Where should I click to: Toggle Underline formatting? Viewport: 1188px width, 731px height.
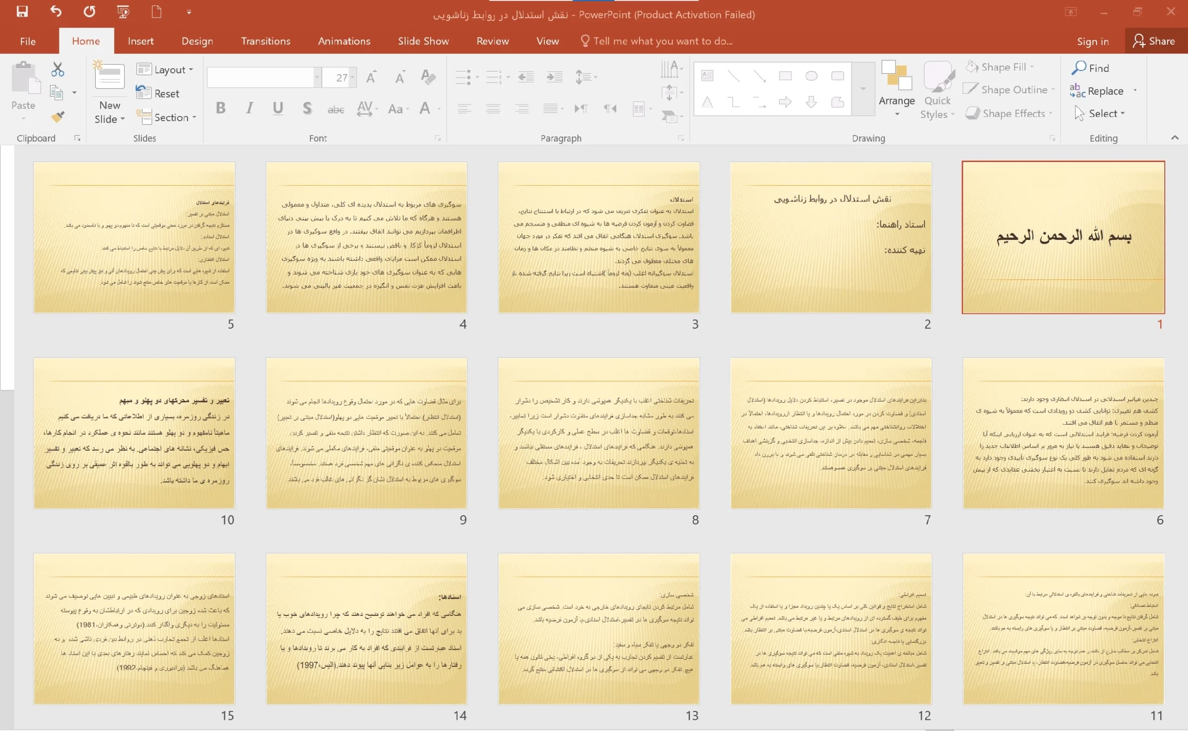click(x=278, y=108)
